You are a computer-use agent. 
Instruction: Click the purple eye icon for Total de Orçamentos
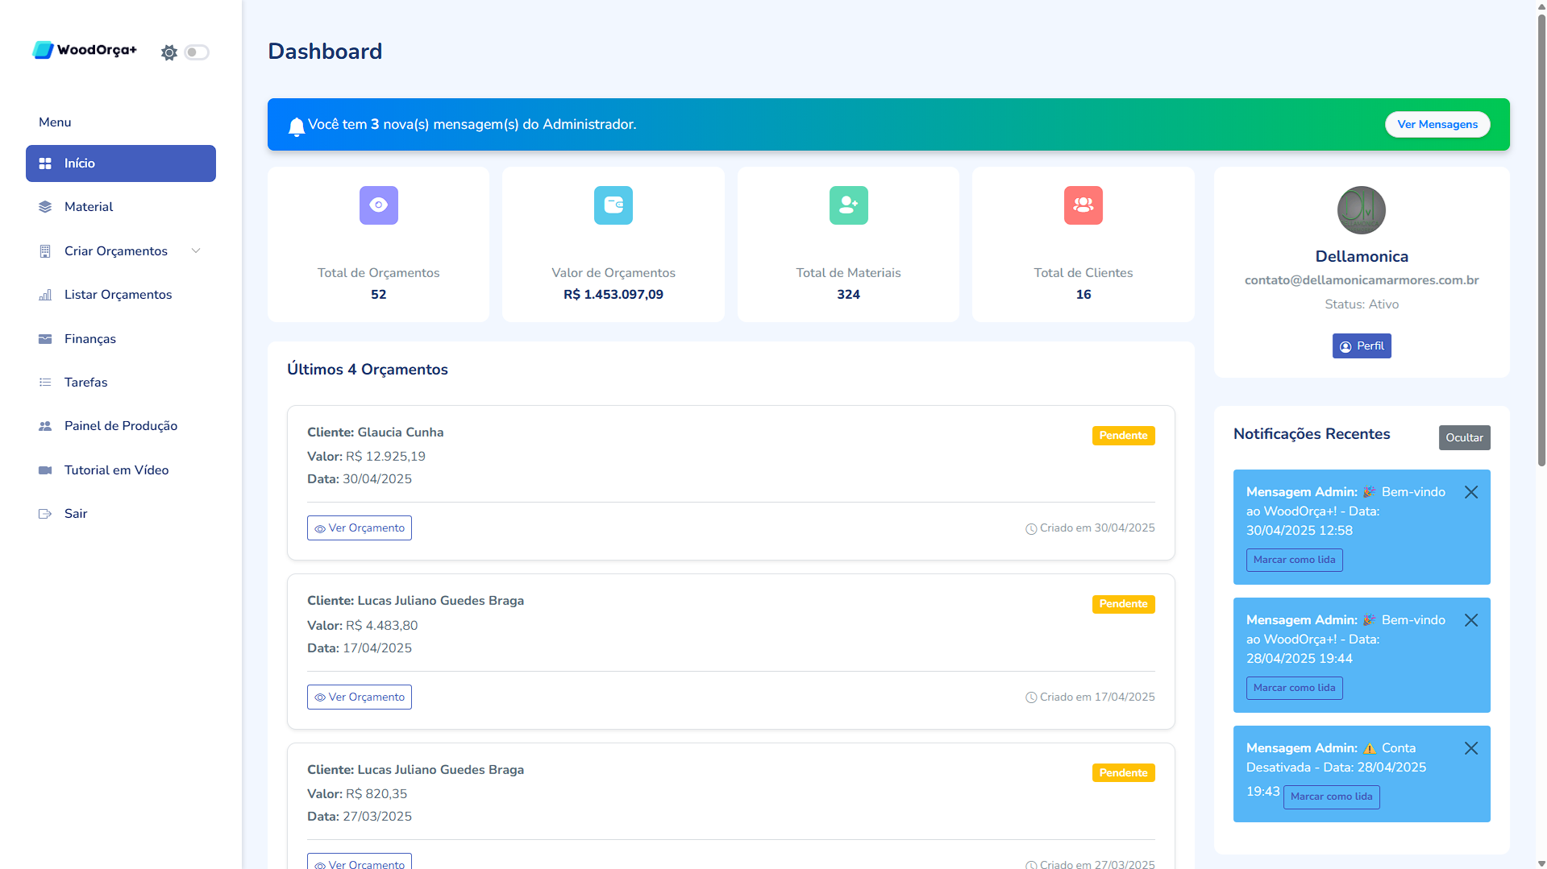tap(378, 205)
